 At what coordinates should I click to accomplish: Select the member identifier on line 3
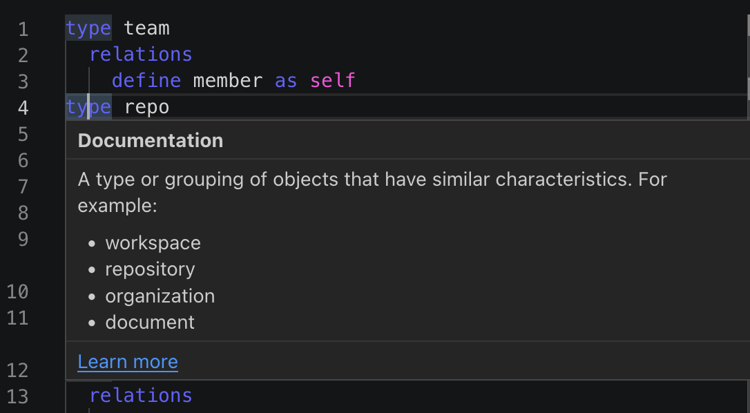click(228, 80)
